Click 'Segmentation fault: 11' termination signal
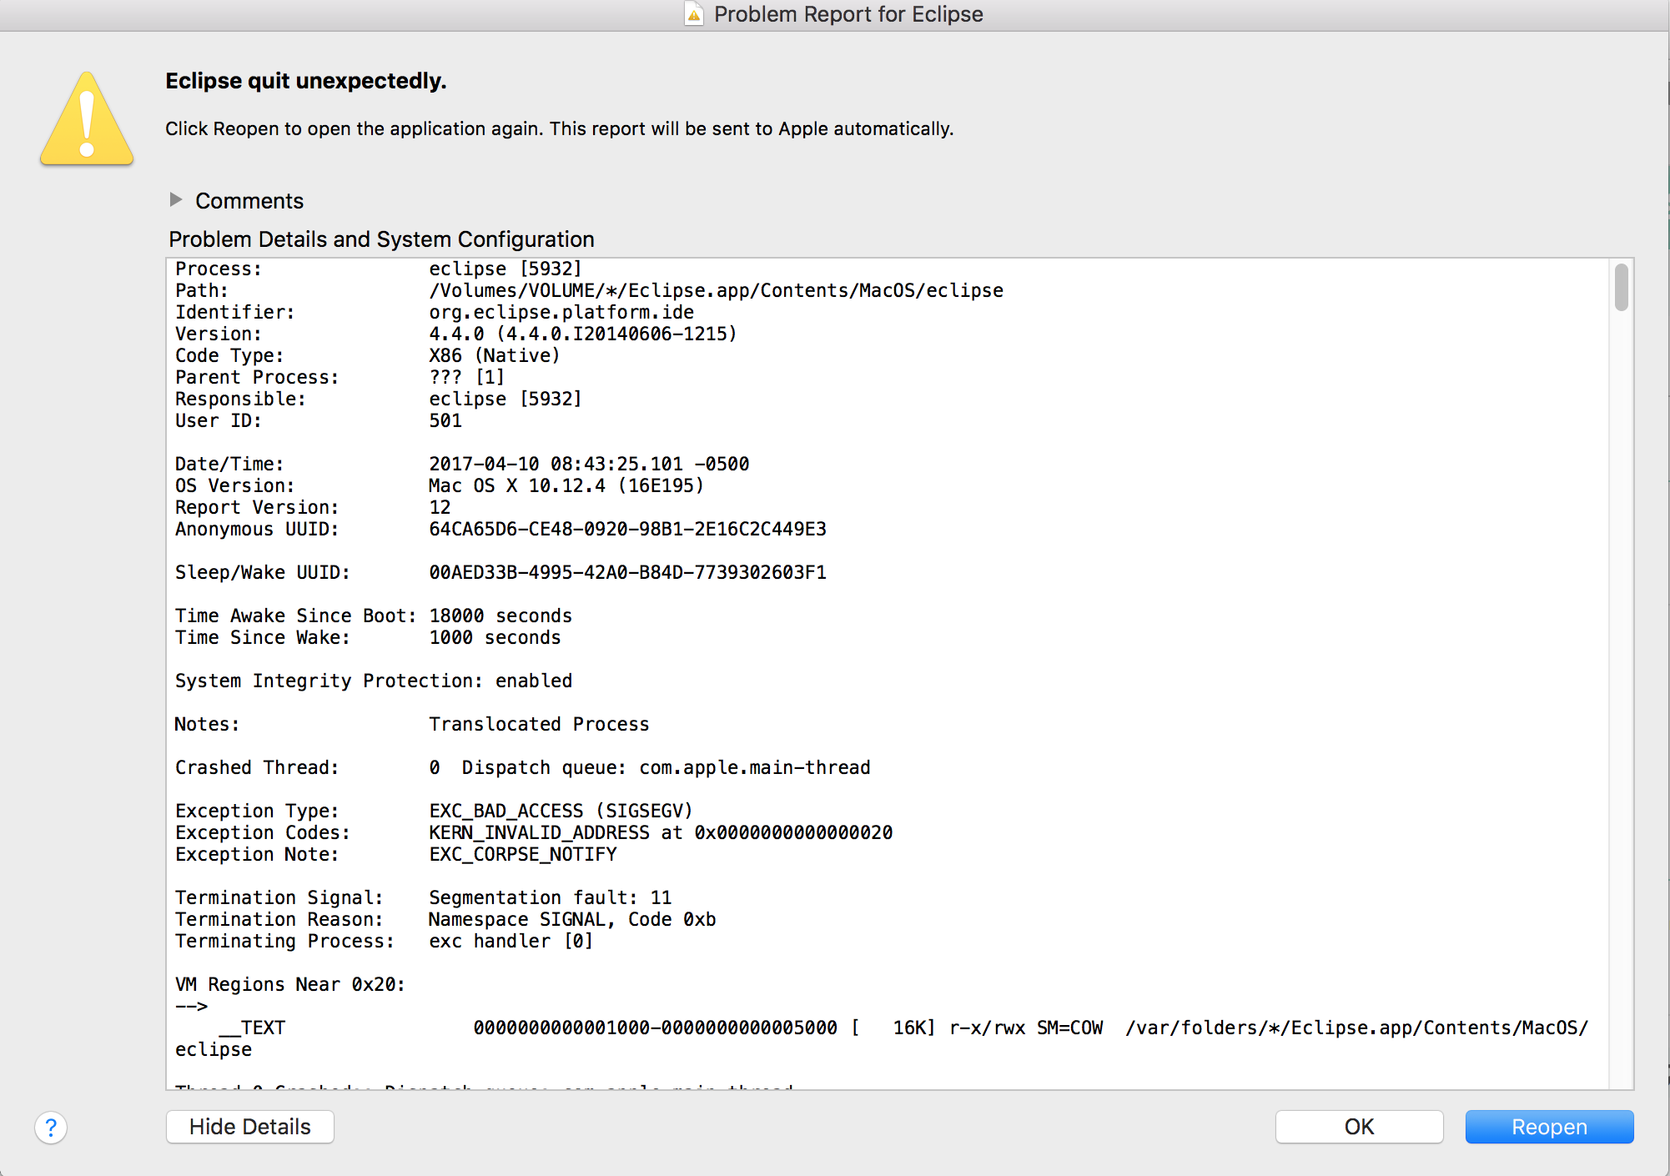This screenshot has height=1176, width=1670. pyautogui.click(x=550, y=897)
